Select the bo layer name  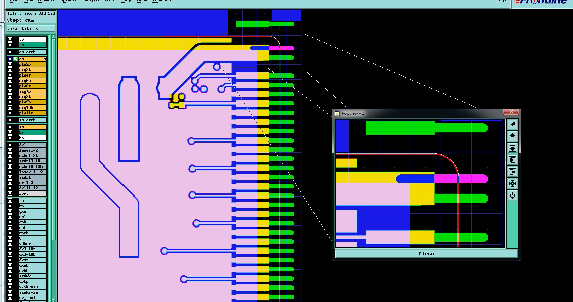(32, 138)
